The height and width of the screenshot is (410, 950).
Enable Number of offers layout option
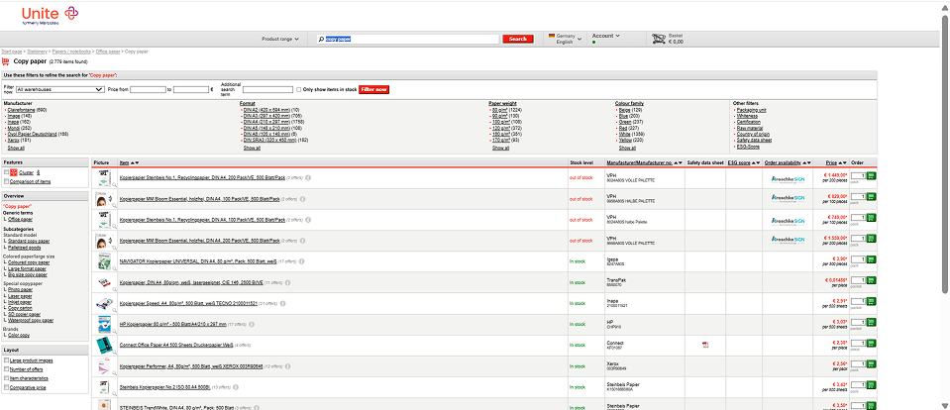[x=6, y=368]
